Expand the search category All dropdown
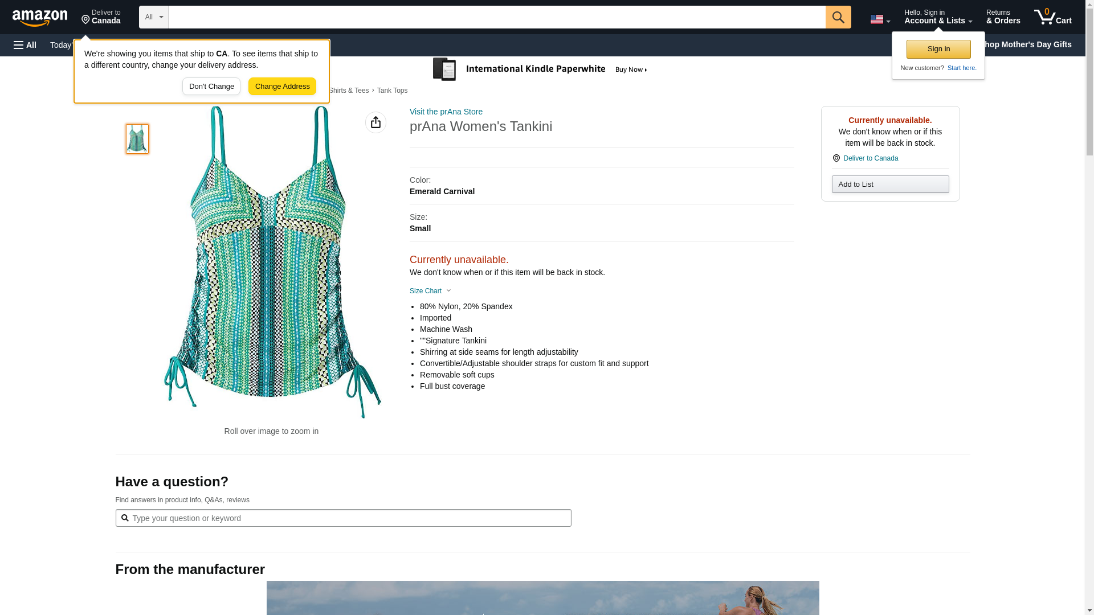Viewport: 1094px width, 615px height. 154,17
